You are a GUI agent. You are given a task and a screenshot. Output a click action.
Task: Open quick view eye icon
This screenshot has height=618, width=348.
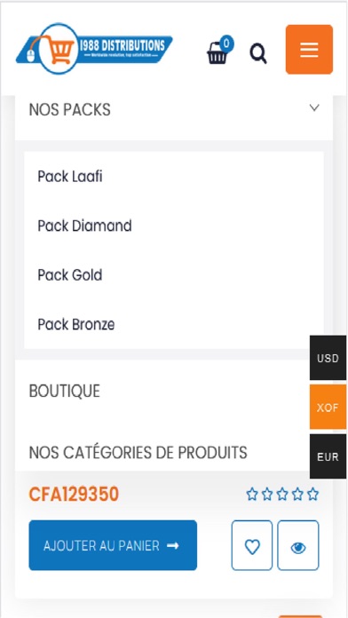pyautogui.click(x=298, y=545)
